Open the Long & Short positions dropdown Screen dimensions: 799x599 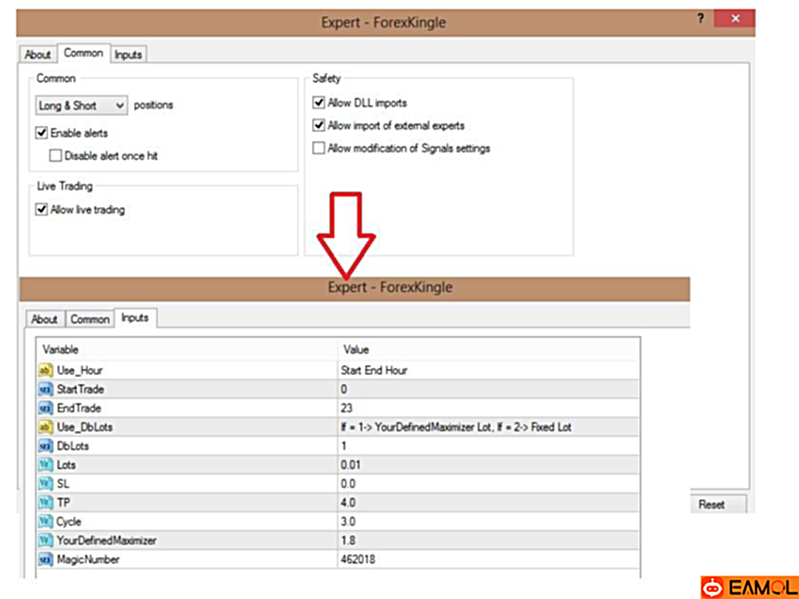tap(81, 105)
